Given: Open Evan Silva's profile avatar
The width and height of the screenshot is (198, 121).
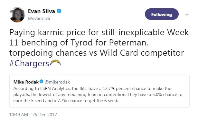Looking at the screenshot, I should 17,15.
